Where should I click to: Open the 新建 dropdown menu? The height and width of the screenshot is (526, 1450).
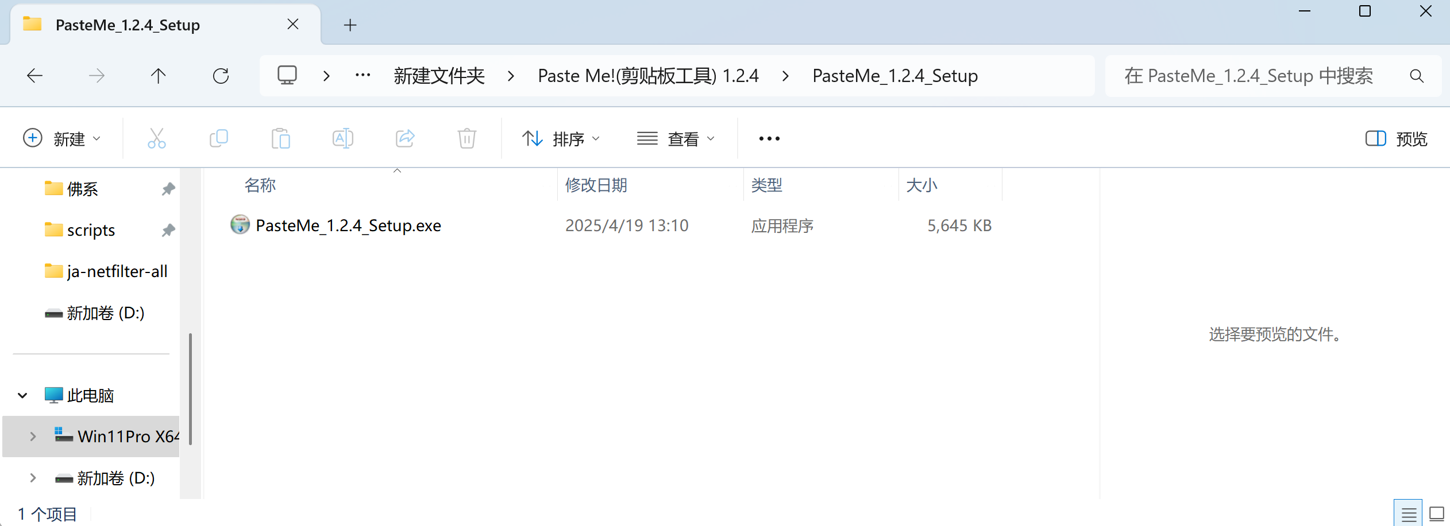62,139
